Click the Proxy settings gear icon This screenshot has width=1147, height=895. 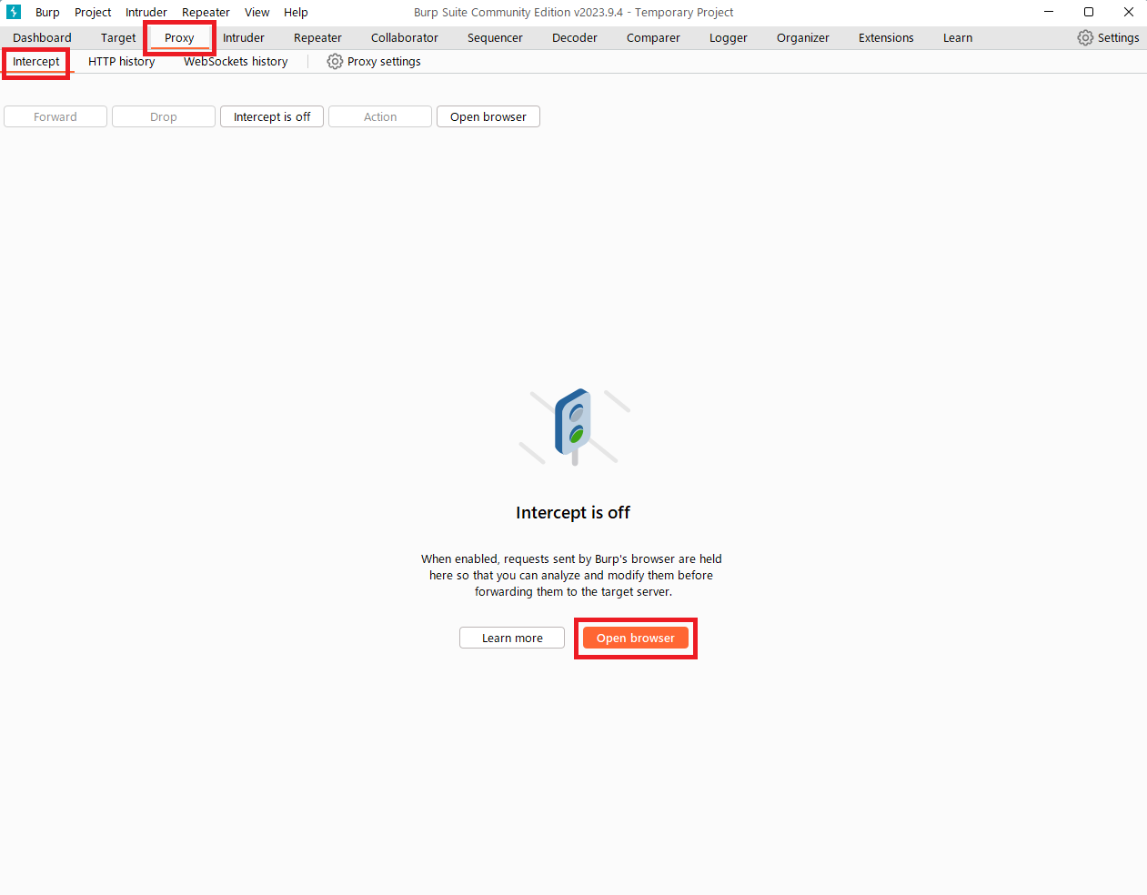point(335,61)
